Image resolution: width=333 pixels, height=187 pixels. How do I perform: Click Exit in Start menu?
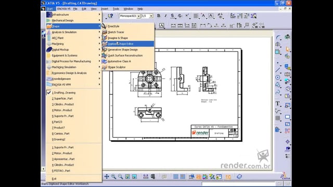(74, 179)
